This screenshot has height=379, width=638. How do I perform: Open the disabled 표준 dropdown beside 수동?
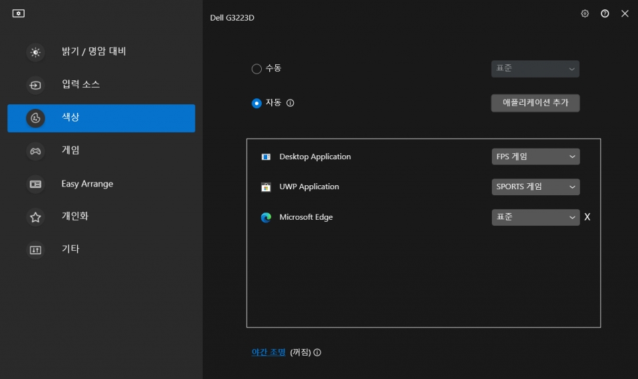(535, 68)
